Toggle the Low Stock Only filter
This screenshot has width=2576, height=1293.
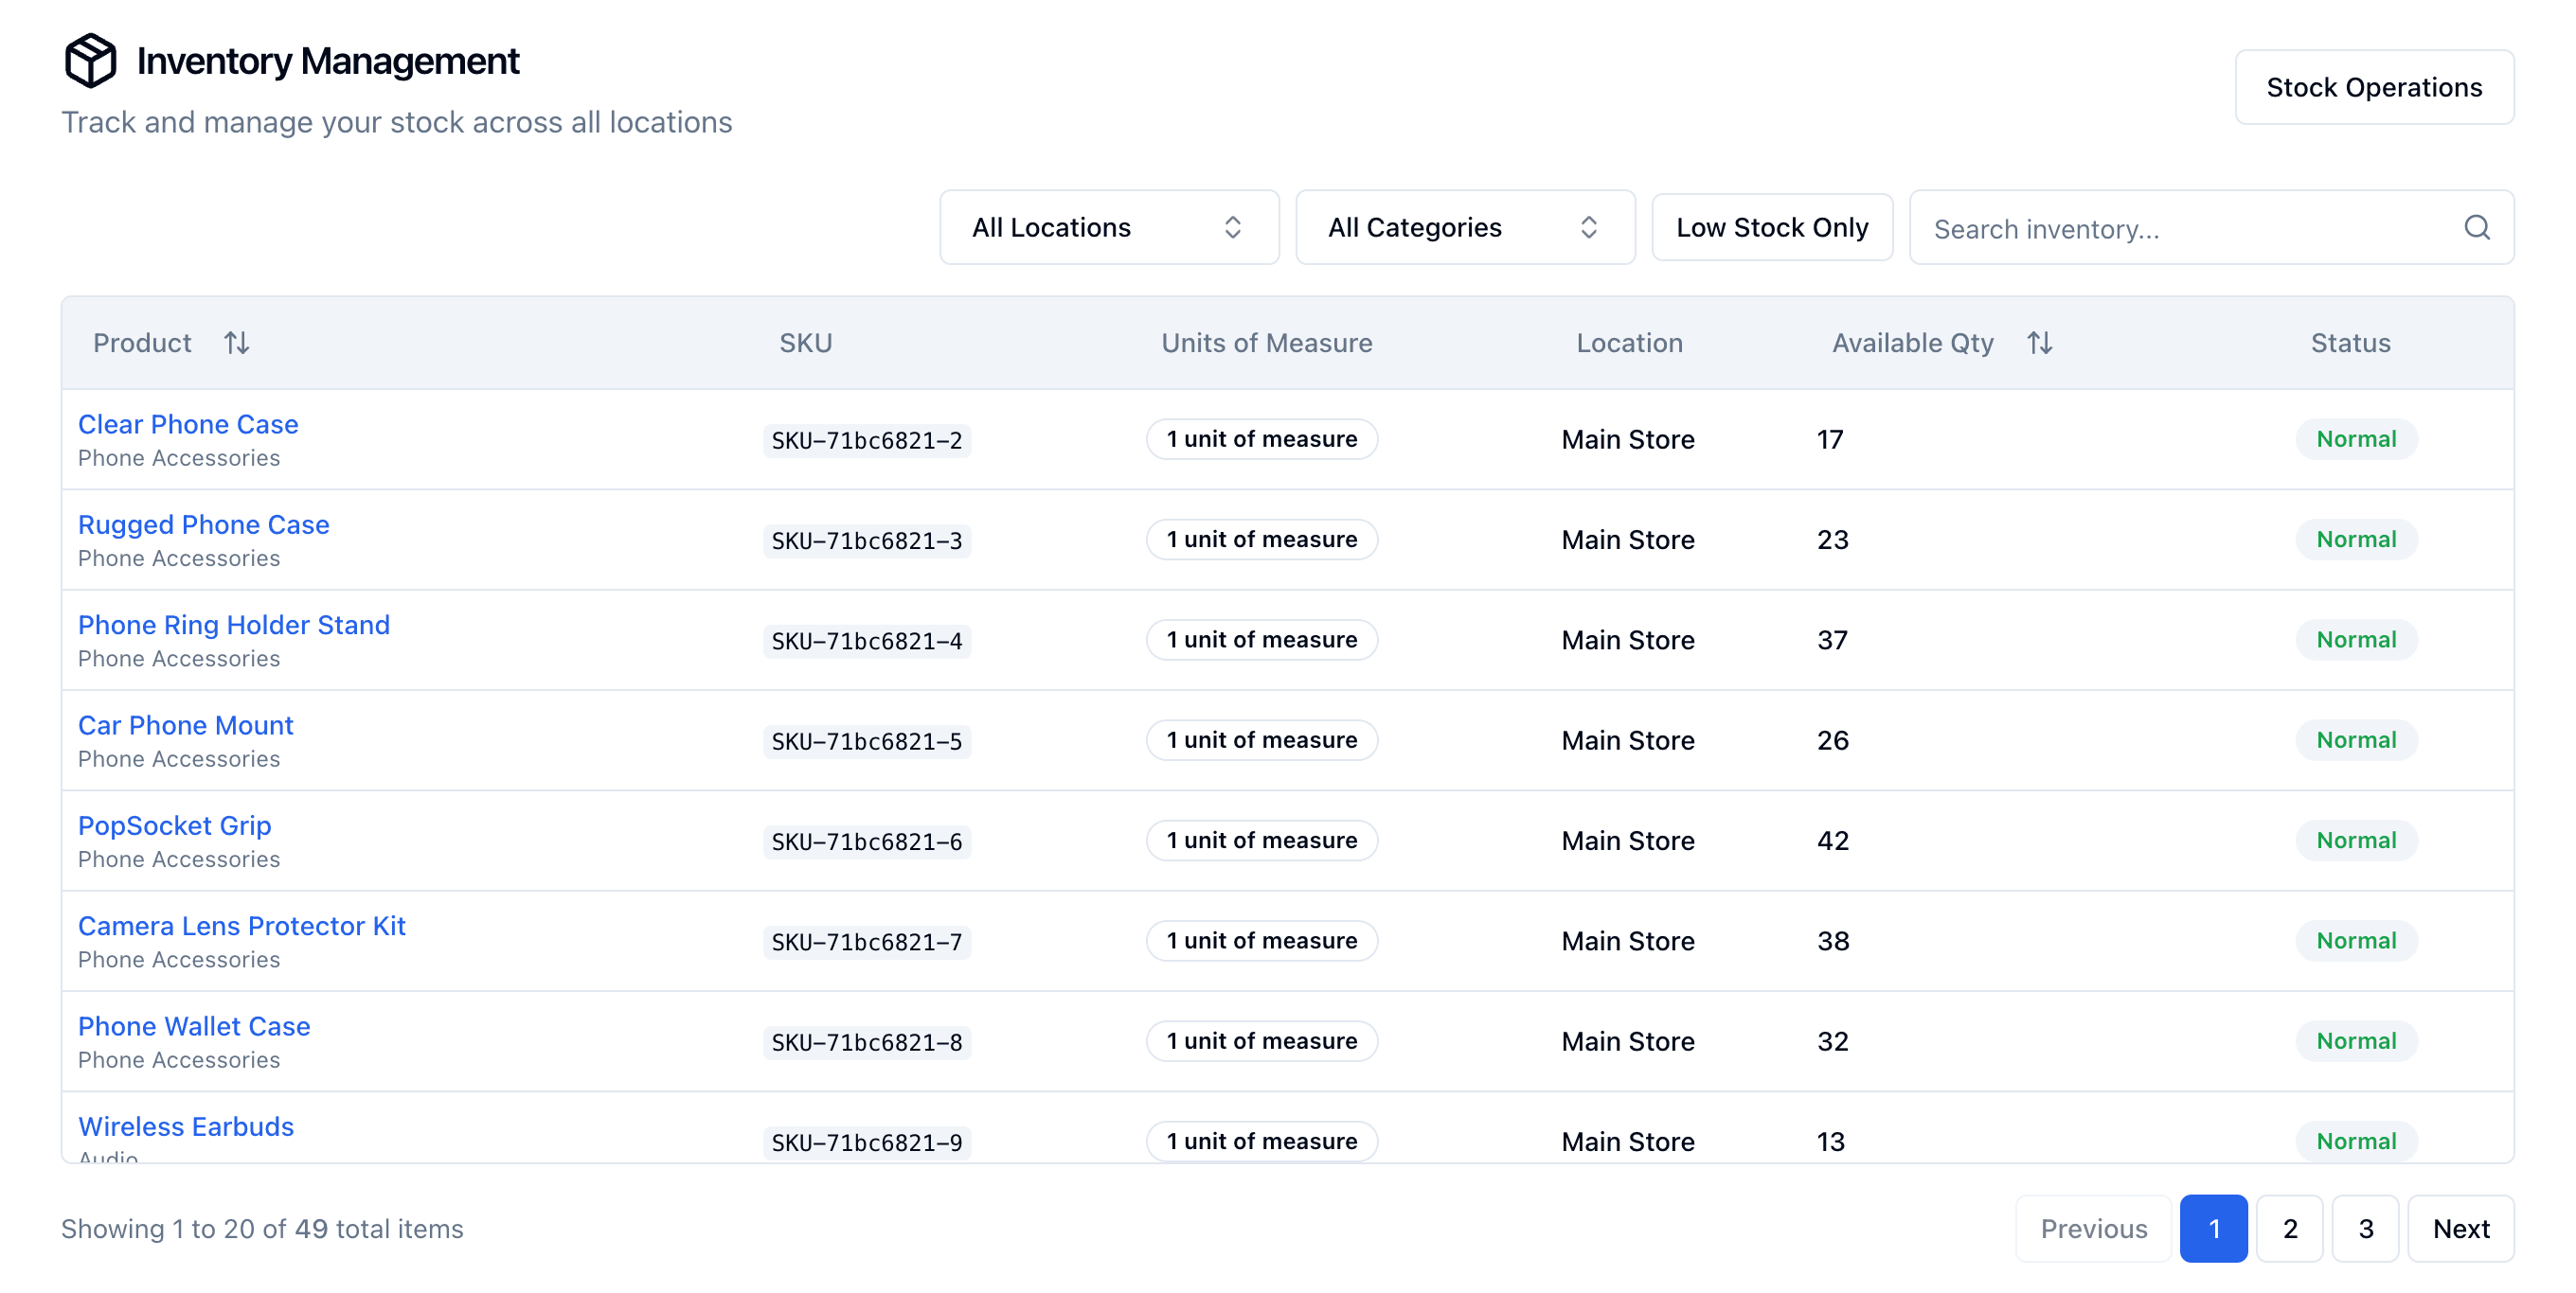1772,227
